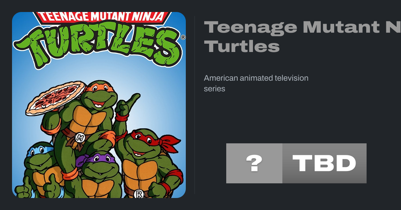Click the vertical divider beside the poster
Viewport: 401px width, 210px height.
click(195, 105)
